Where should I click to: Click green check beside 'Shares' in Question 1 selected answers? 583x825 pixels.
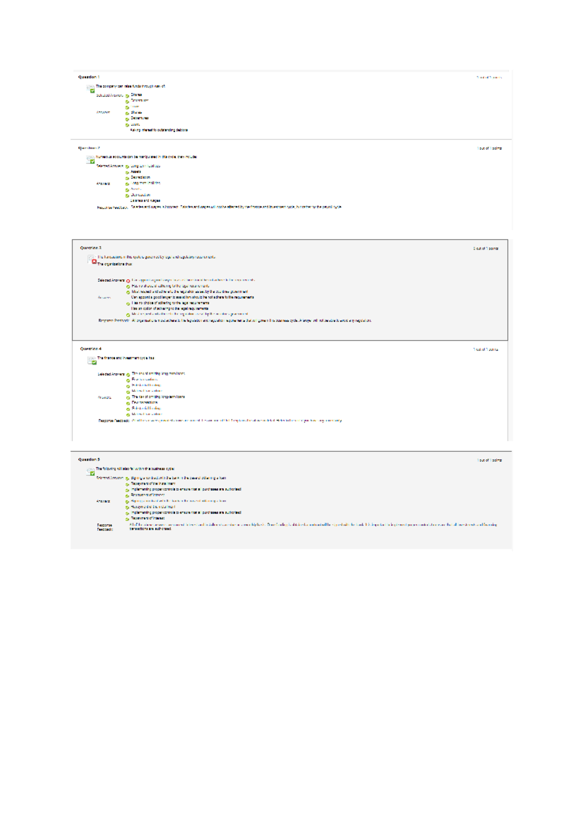(x=127, y=96)
